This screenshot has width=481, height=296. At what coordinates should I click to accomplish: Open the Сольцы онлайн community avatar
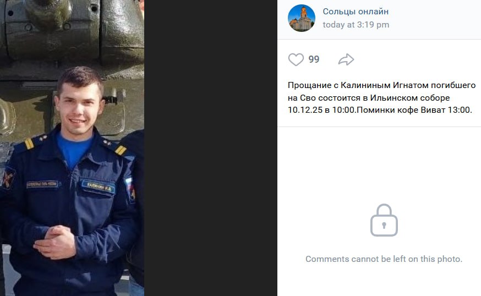(302, 18)
